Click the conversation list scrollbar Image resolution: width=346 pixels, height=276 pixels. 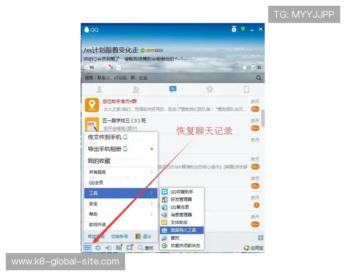(263, 118)
